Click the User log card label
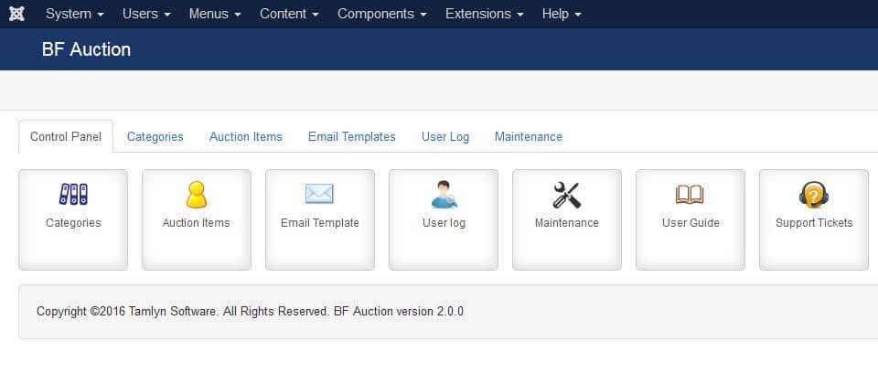Viewport: 878px width, 384px height. (444, 223)
